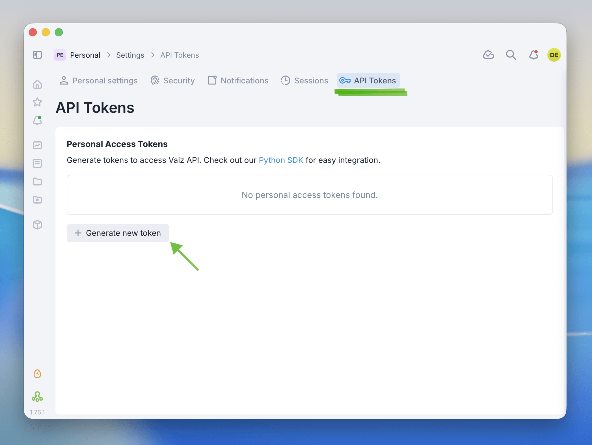592x445 pixels.
Task: Open the documents list sidebar icon
Action: (x=37, y=163)
